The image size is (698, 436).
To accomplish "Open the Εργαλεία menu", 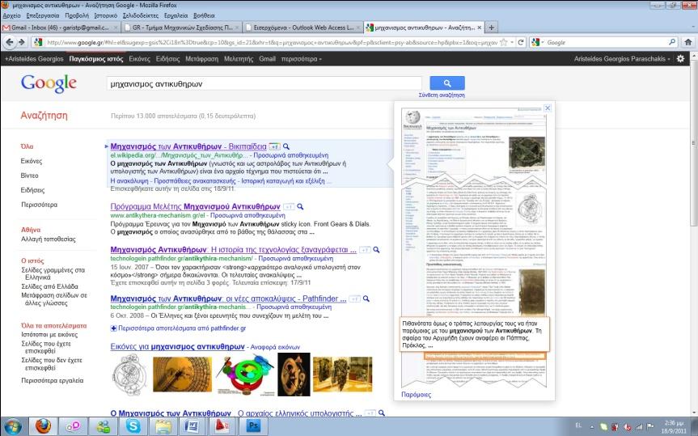I will coord(176,15).
